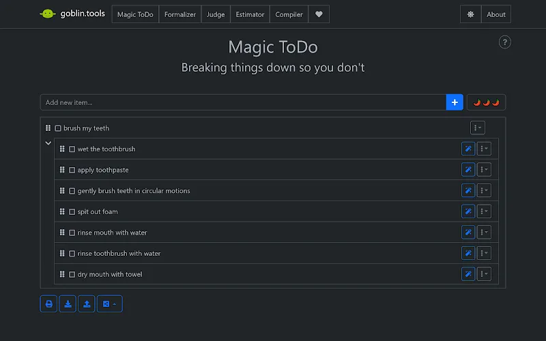Click the 'Add new item...' text field

(x=243, y=102)
